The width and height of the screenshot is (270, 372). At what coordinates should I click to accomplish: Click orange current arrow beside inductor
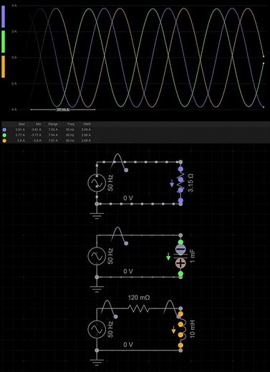coord(173,330)
